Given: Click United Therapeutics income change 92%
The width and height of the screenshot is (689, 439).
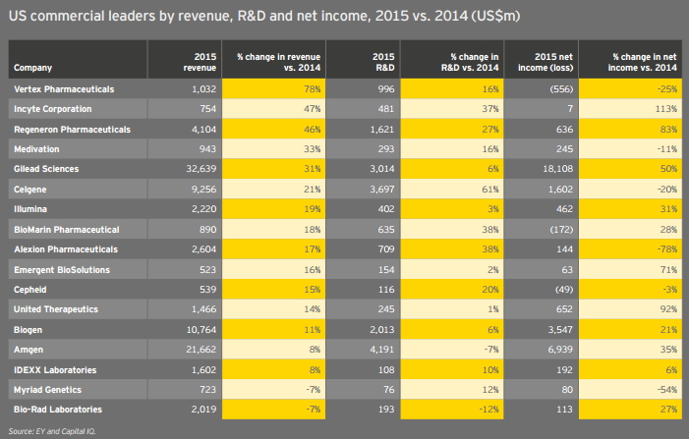Looking at the screenshot, I should pos(668,309).
